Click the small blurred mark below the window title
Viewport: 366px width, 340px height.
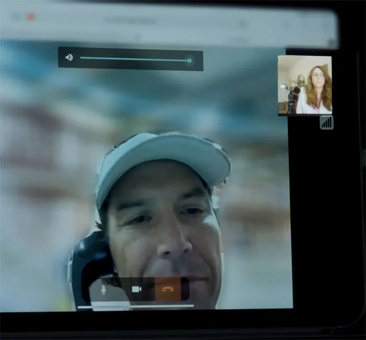pyautogui.click(x=139, y=37)
